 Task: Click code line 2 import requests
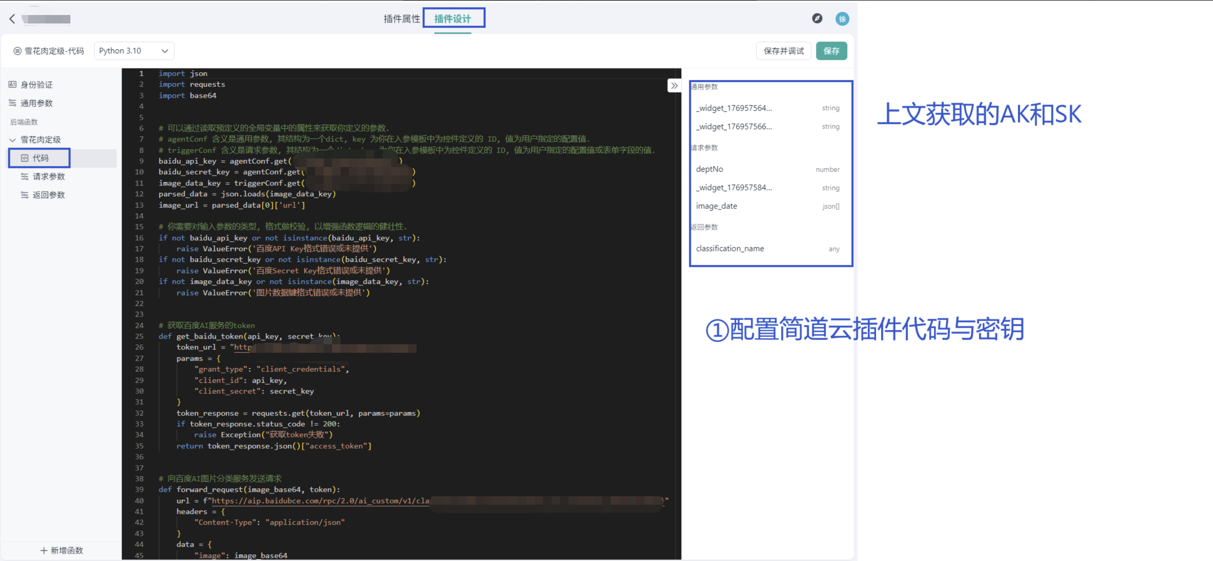click(x=192, y=84)
